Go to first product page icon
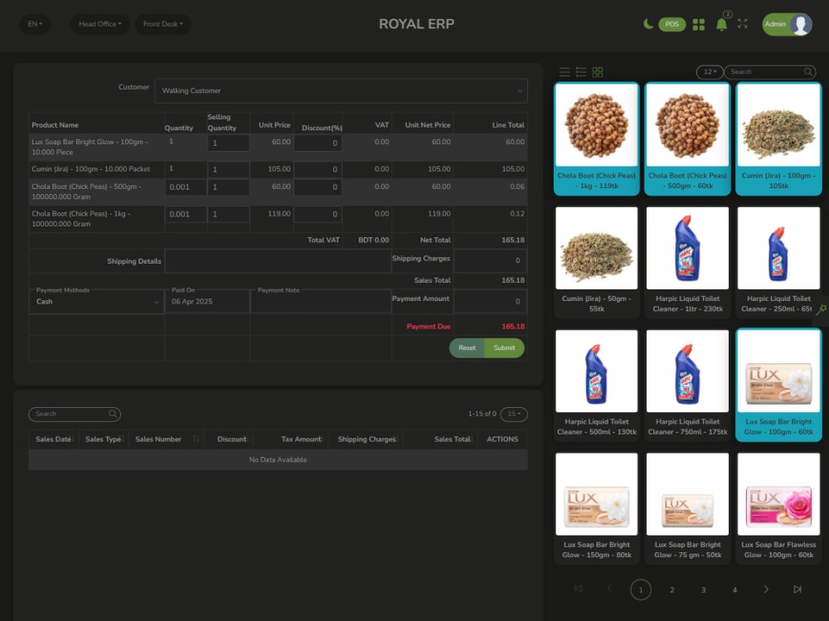829x621 pixels. click(579, 589)
